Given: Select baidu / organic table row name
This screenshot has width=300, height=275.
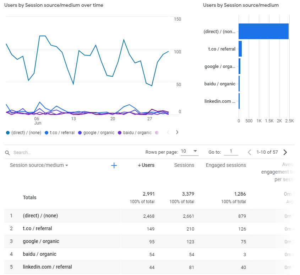Looking at the screenshot, I should [x=39, y=254].
